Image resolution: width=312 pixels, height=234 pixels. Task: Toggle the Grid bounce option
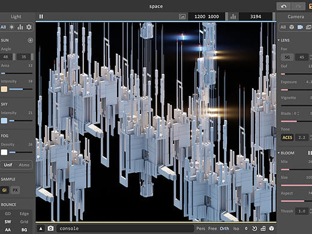point(24,221)
